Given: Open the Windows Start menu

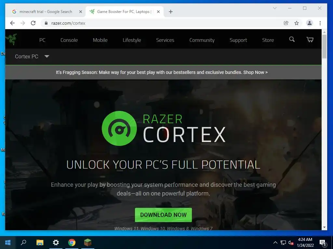Looking at the screenshot, I should 8,243.
